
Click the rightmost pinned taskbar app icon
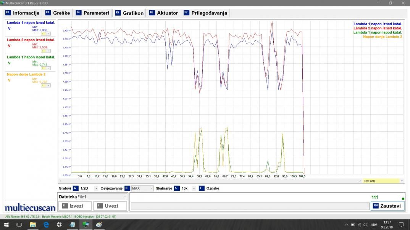click(x=99, y=225)
